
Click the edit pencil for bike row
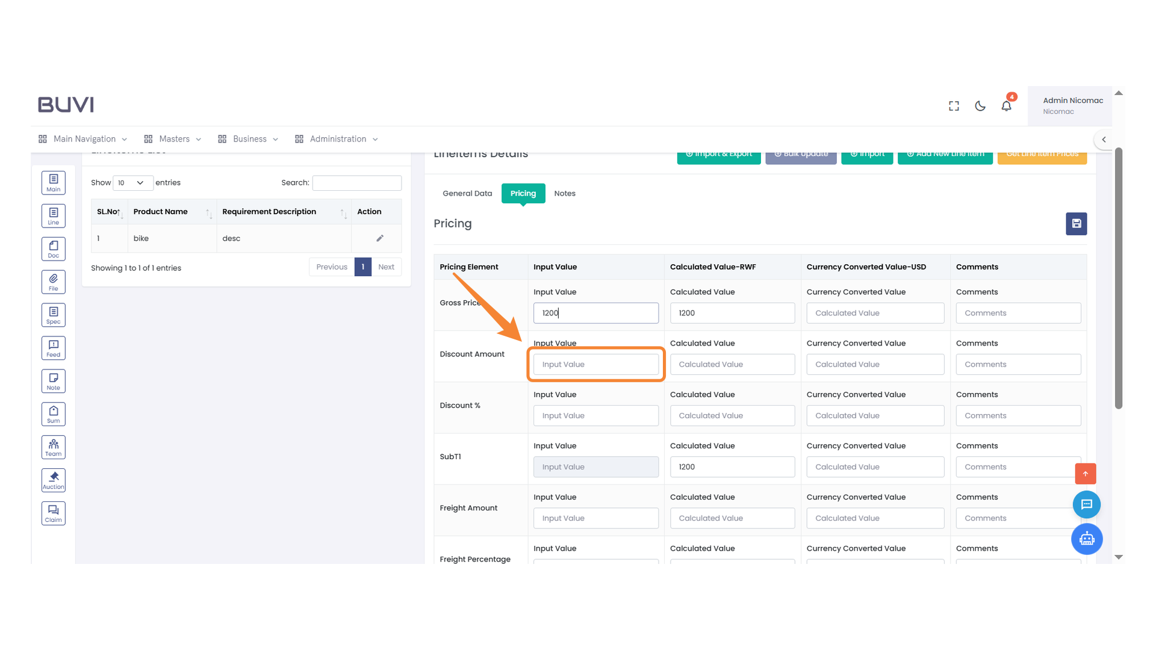point(380,238)
